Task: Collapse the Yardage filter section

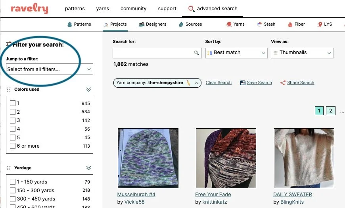Action: point(89,168)
